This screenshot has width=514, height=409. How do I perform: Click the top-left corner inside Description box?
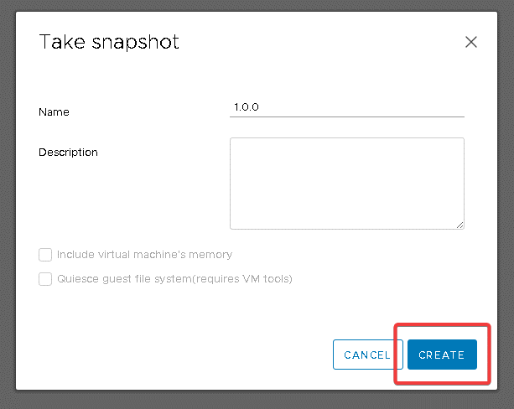[236, 144]
